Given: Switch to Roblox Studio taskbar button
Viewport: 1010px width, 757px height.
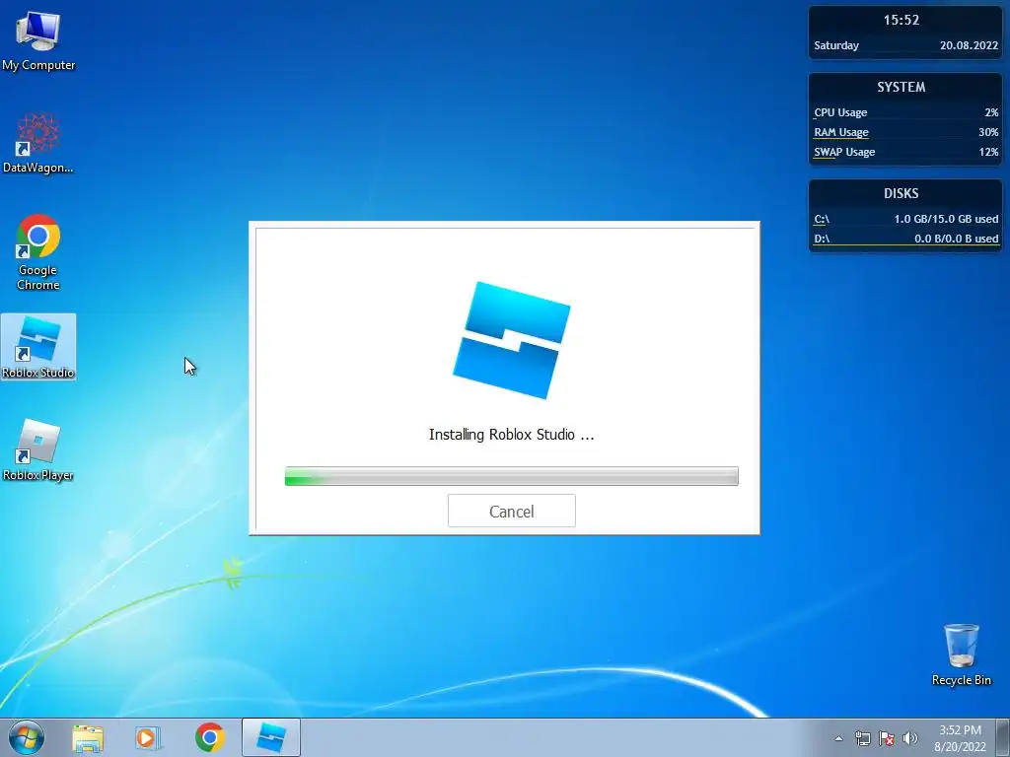Looking at the screenshot, I should pos(271,737).
